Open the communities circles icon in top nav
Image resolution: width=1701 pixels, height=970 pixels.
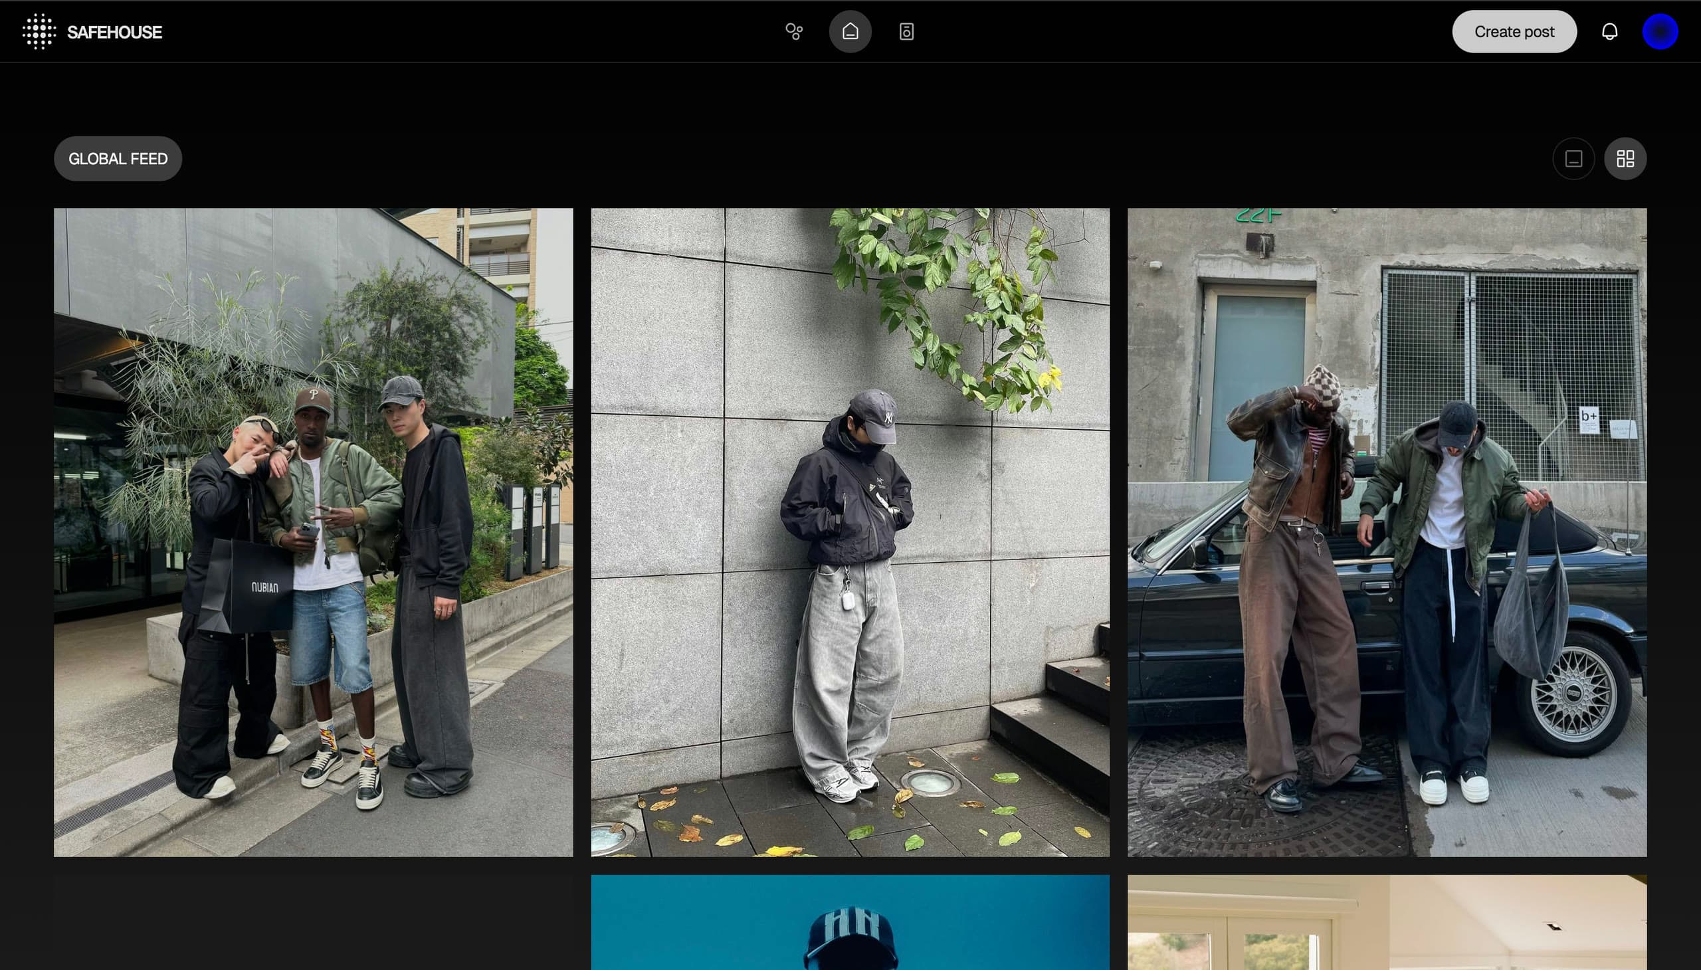click(793, 31)
